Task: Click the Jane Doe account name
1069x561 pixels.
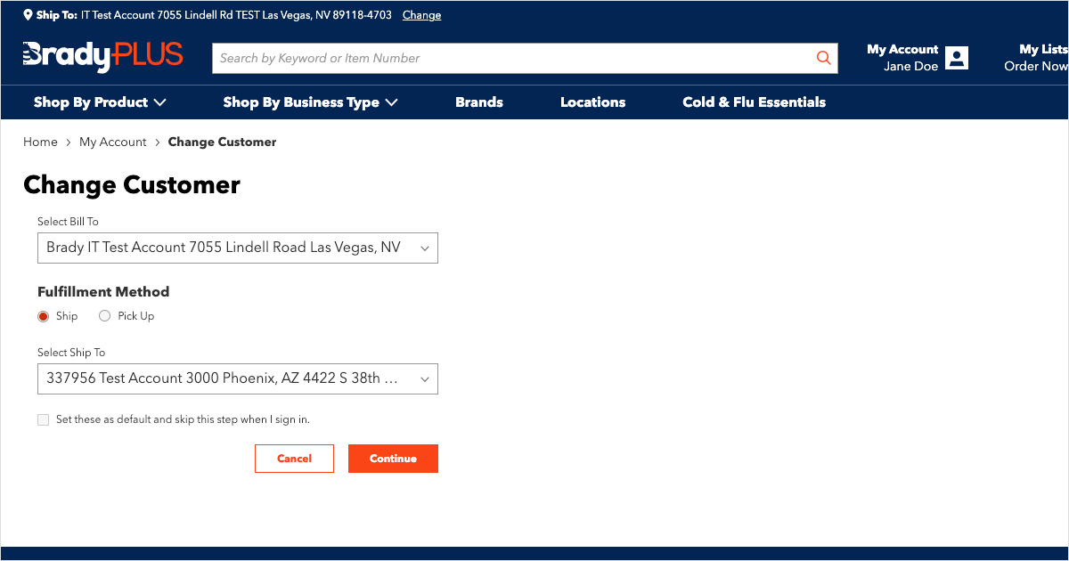Action: click(910, 67)
